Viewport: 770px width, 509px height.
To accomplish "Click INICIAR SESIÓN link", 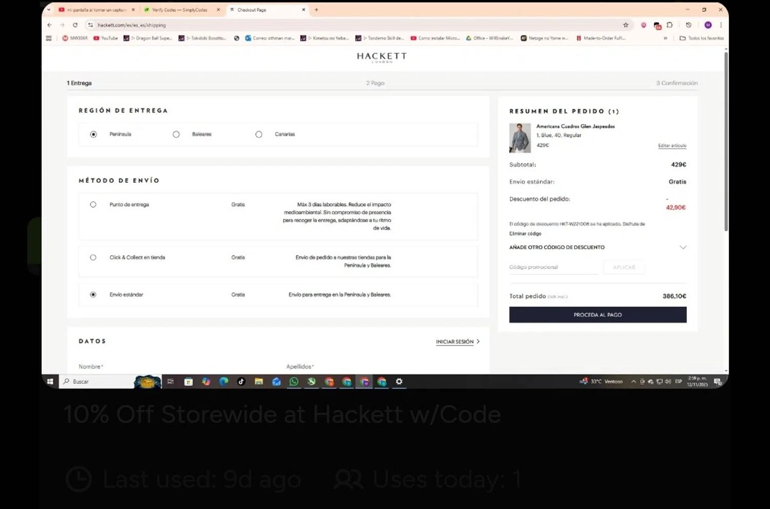I will click(455, 342).
